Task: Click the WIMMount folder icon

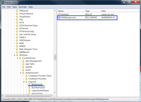Action: pyautogui.click(x=17, y=52)
